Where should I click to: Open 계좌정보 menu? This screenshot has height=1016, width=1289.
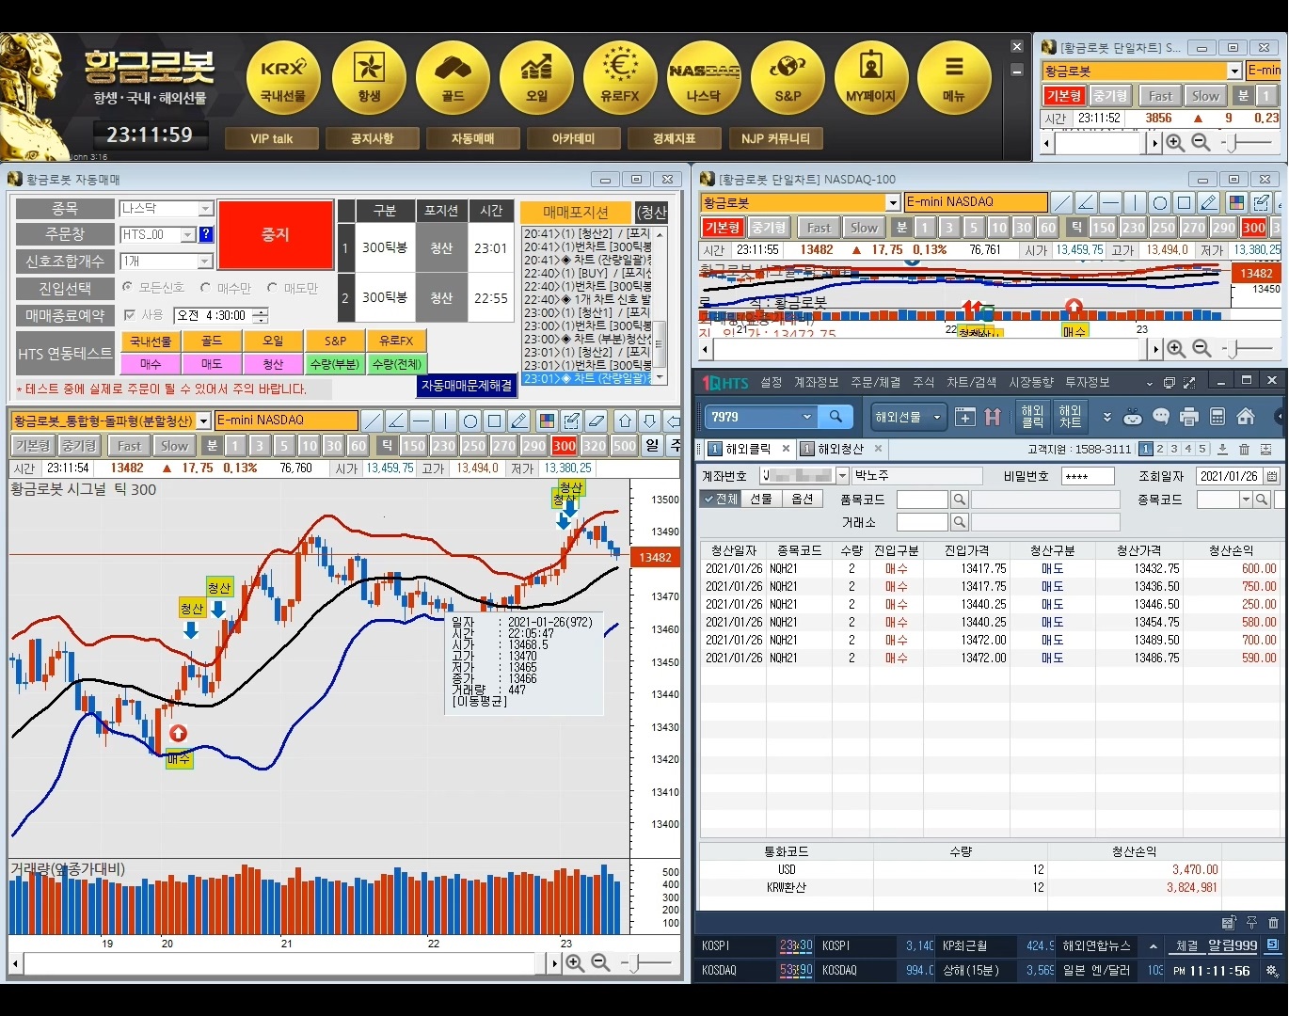[x=816, y=382]
